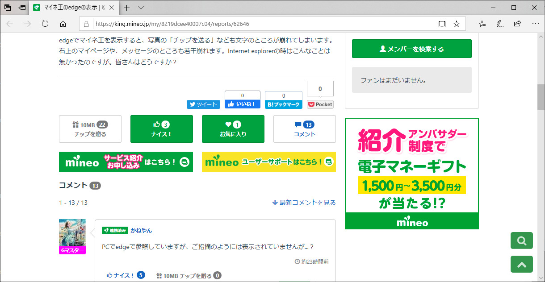
Task: Open the Favorites hub icon
Action: [482, 24]
